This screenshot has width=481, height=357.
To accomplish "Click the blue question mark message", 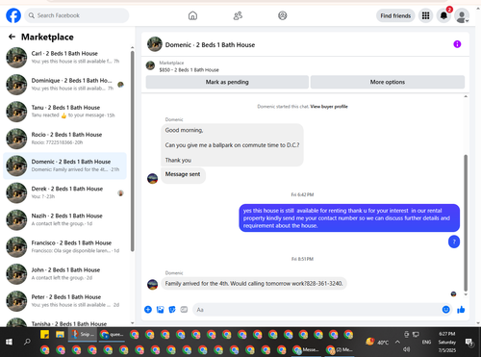I will [x=454, y=242].
